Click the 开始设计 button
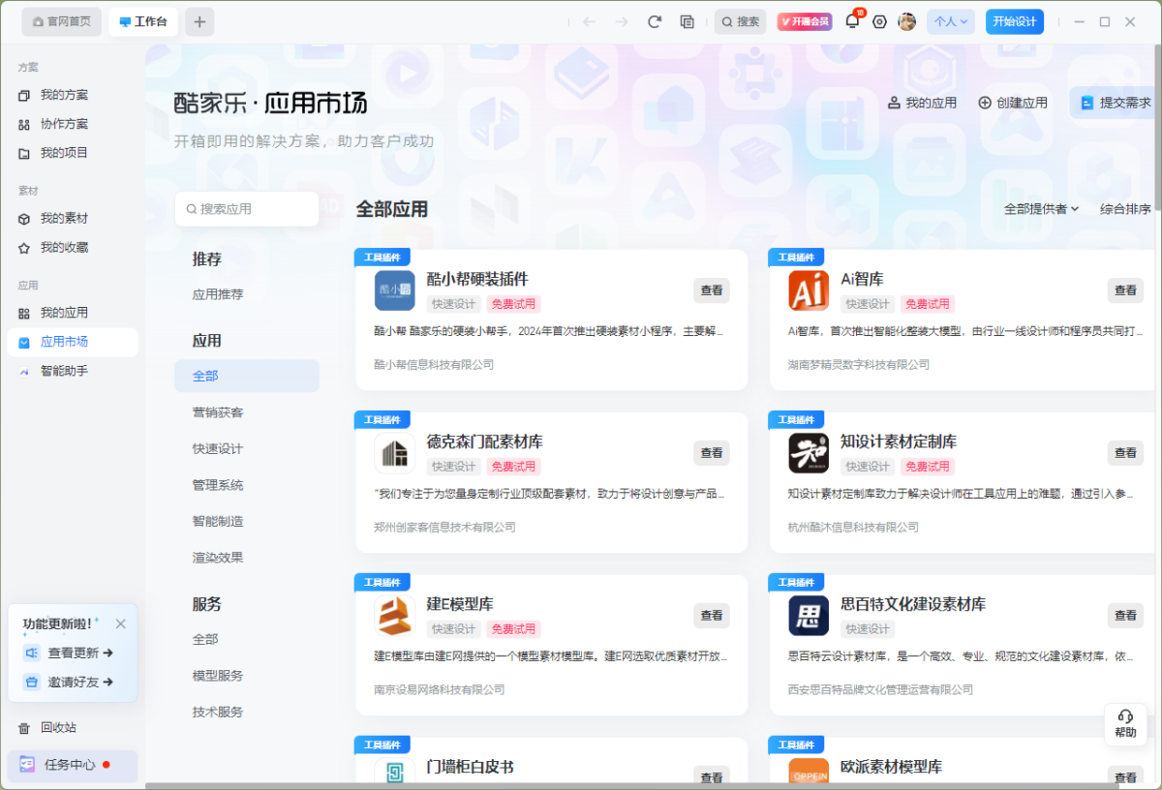The width and height of the screenshot is (1162, 790). tap(1014, 22)
